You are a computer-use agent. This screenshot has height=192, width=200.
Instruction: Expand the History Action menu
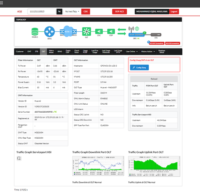[x=148, y=52]
